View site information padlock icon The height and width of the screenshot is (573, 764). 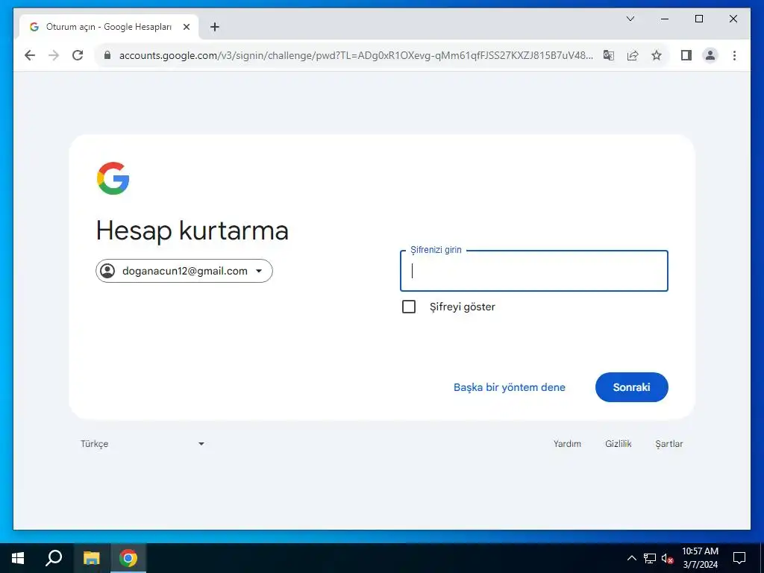point(107,55)
